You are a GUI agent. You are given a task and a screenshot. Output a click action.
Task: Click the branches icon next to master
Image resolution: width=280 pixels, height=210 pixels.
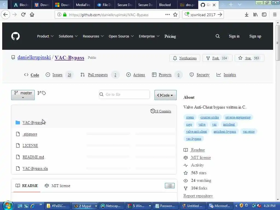click(x=39, y=93)
